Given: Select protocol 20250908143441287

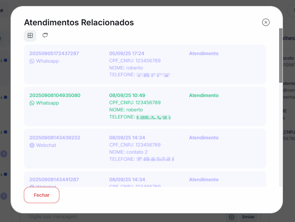Looking at the screenshot, I should click(x=54, y=180).
